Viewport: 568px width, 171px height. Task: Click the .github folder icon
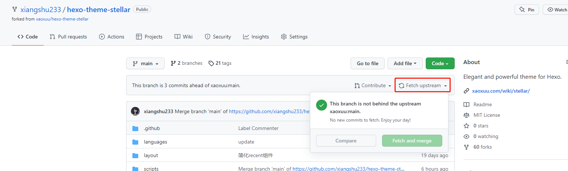pos(135,129)
